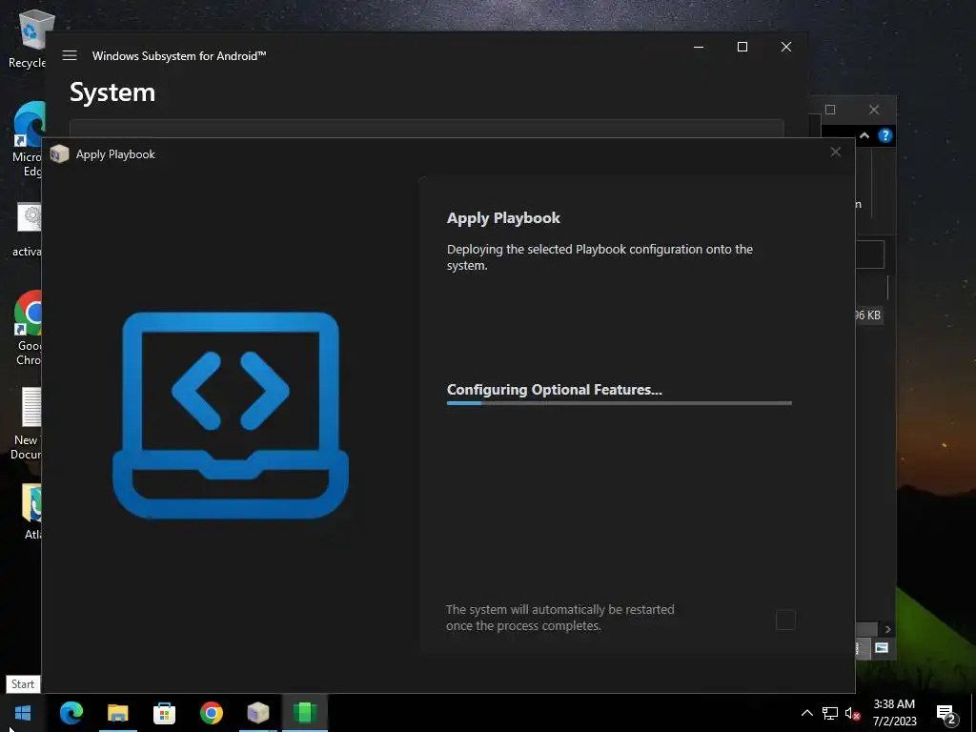Click the Configuring Optional Features progress bar
This screenshot has height=732, width=976.
click(x=619, y=403)
